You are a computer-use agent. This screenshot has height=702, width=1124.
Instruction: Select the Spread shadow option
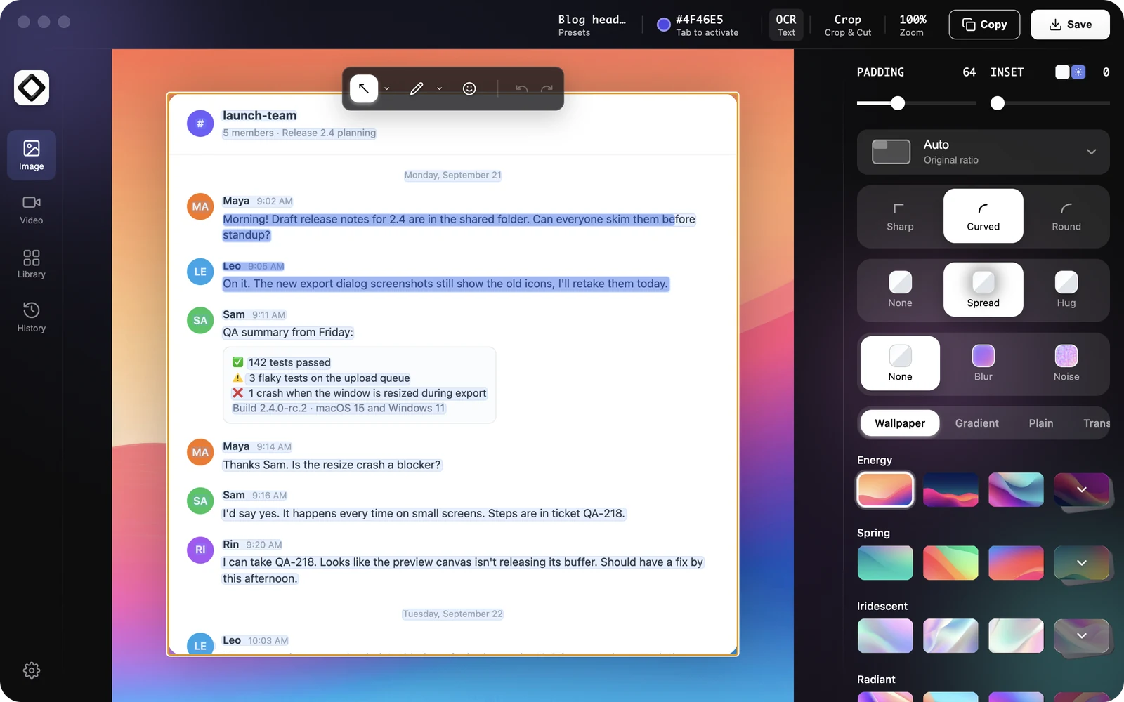tap(983, 290)
